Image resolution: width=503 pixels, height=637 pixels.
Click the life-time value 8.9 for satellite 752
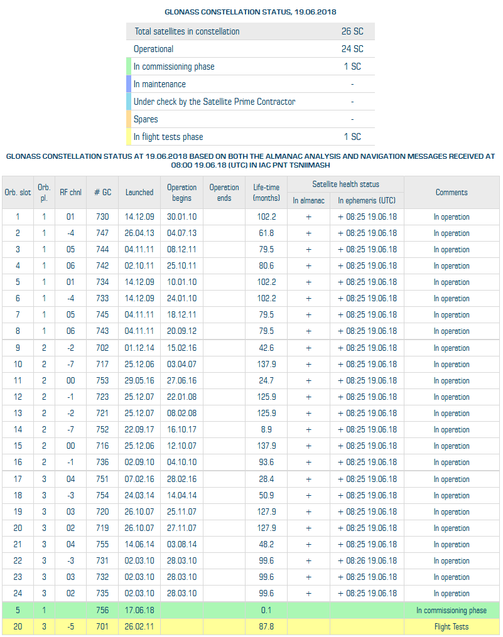[266, 430]
